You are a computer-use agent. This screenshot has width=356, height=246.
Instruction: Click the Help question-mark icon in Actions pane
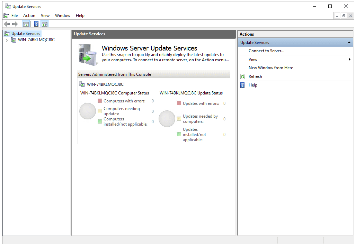(x=242, y=85)
